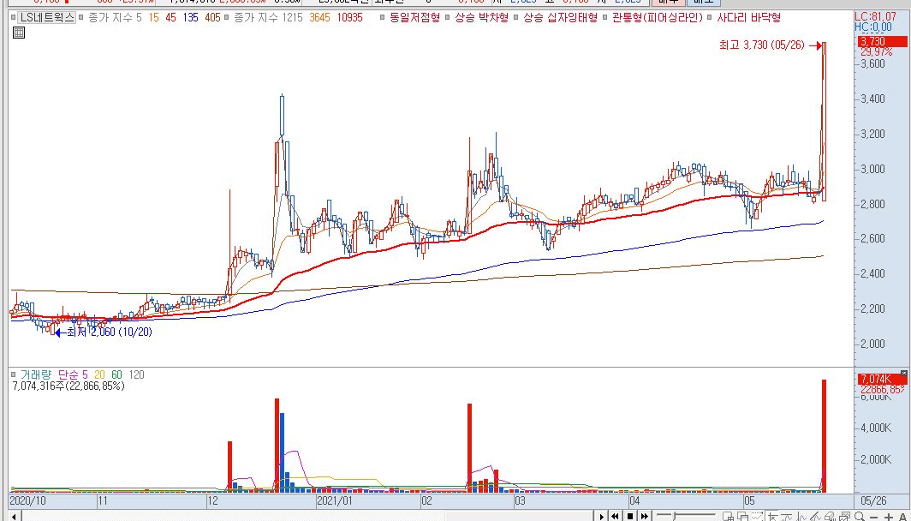Toggle the 동일저점형 pattern marker
911x521 pixels.
(x=383, y=17)
